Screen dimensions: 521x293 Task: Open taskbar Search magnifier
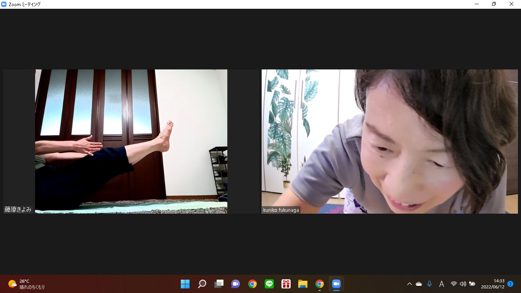point(202,284)
